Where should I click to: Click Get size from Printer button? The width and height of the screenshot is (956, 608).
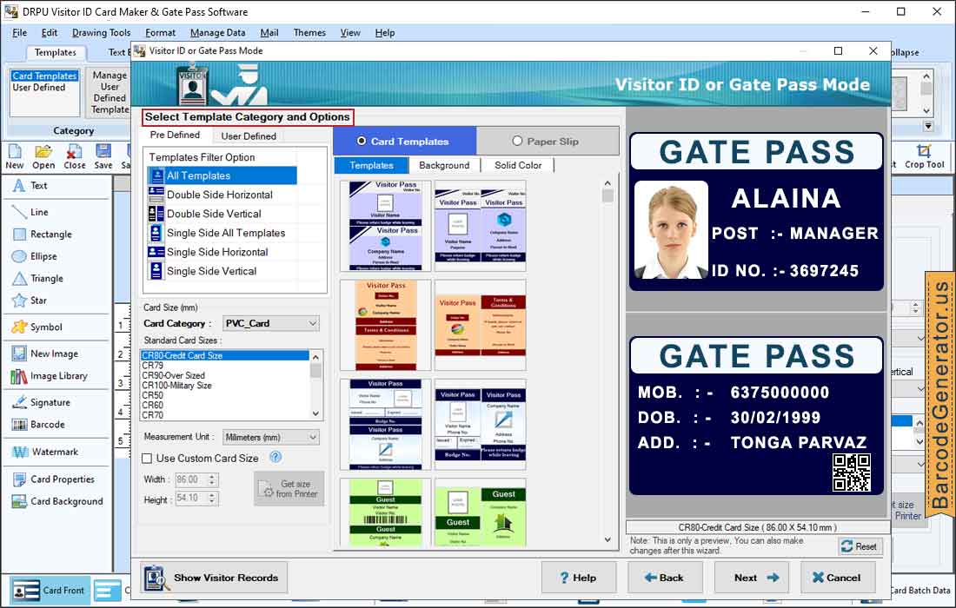(x=289, y=489)
